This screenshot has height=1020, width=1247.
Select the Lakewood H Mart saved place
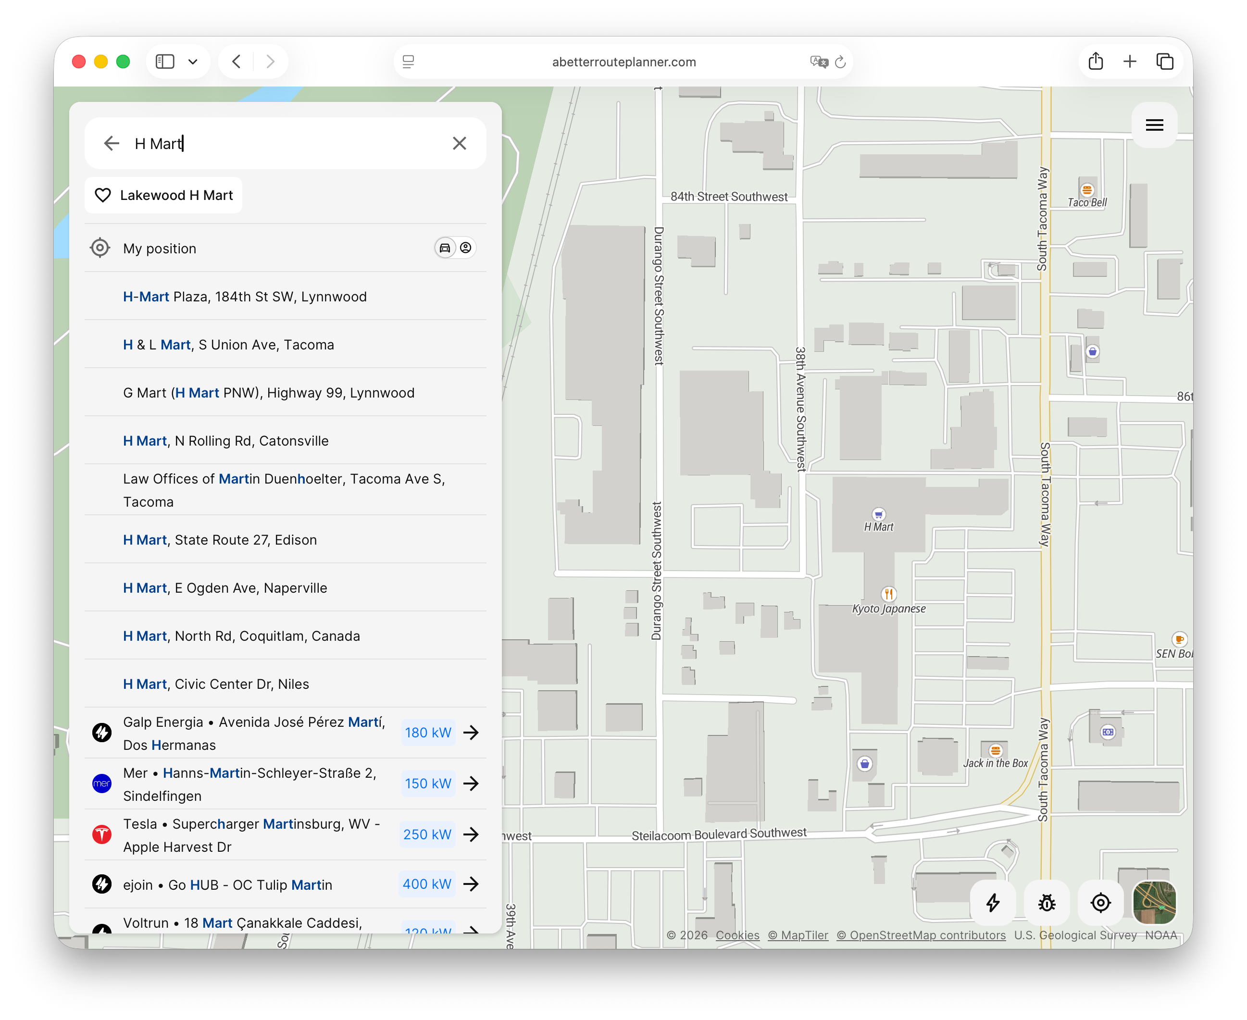[x=163, y=195]
